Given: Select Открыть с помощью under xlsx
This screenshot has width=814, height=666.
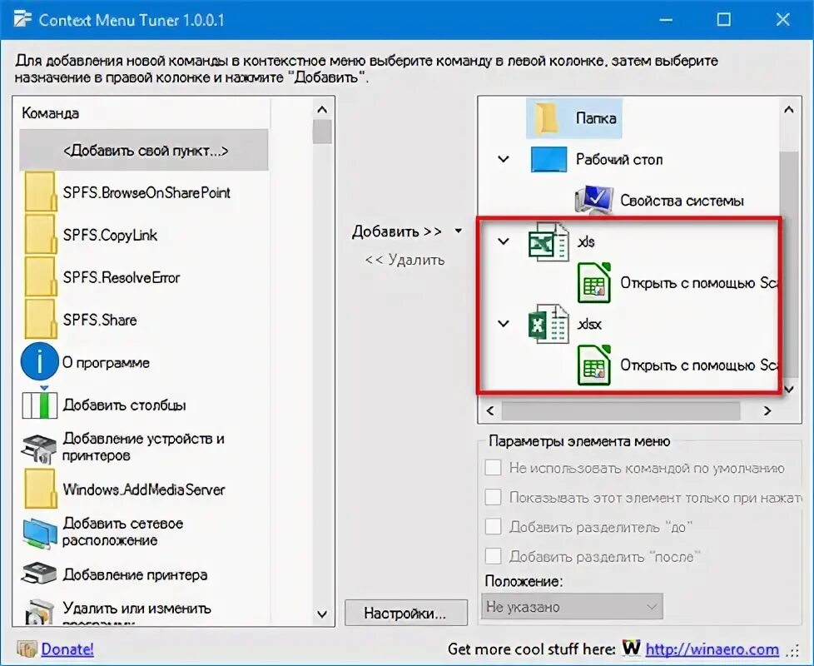Looking at the screenshot, I should click(x=699, y=365).
